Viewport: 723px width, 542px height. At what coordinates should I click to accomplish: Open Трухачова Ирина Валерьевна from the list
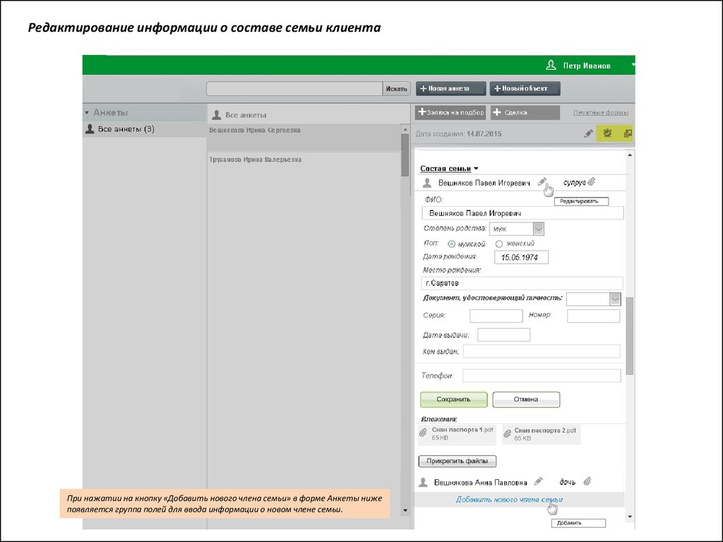(255, 160)
